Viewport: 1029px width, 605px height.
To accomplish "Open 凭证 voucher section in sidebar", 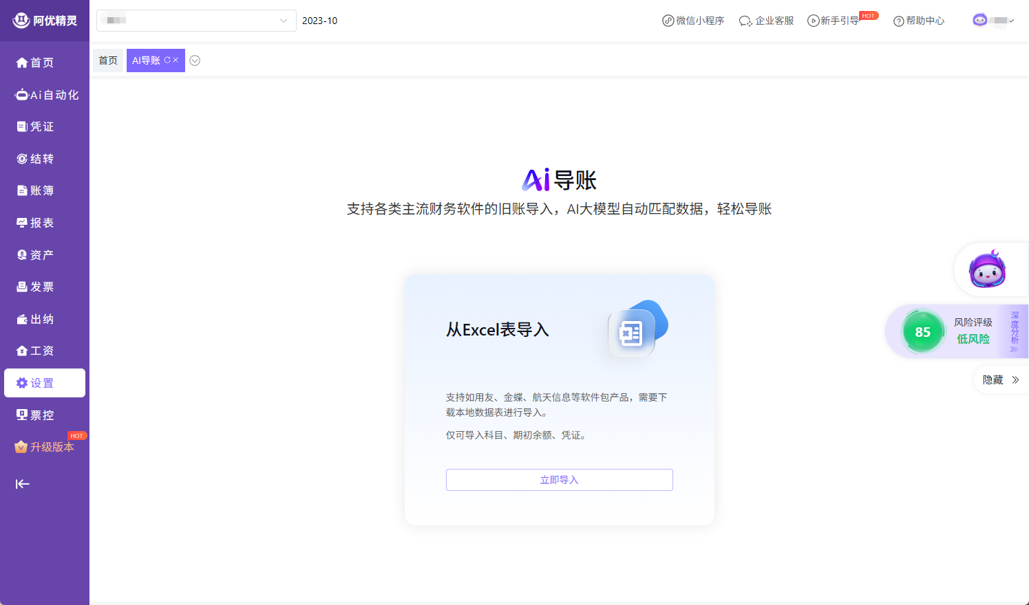I will 41,126.
